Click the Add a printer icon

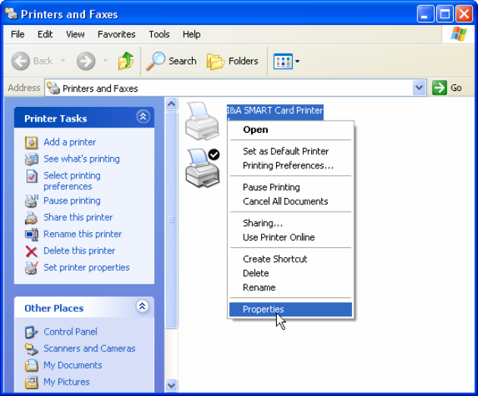(x=31, y=143)
